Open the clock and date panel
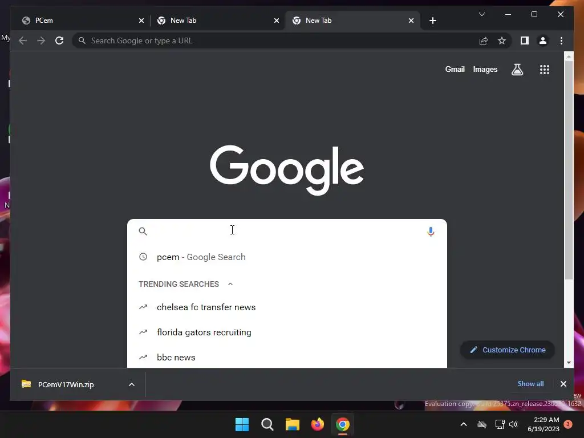 [x=543, y=424]
